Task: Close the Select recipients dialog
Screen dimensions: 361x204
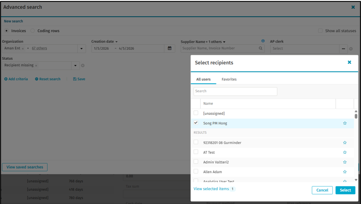Action: point(349,63)
